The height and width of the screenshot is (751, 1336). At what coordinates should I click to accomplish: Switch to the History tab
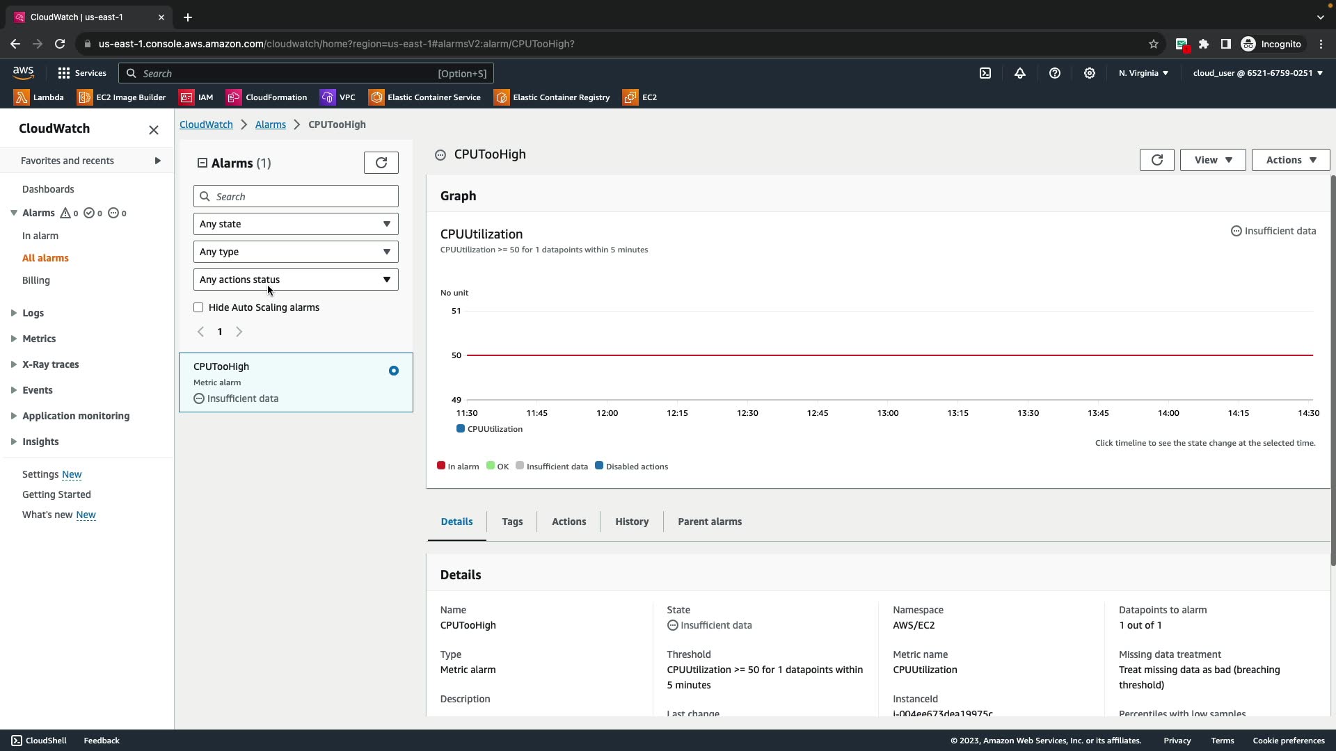[631, 522]
